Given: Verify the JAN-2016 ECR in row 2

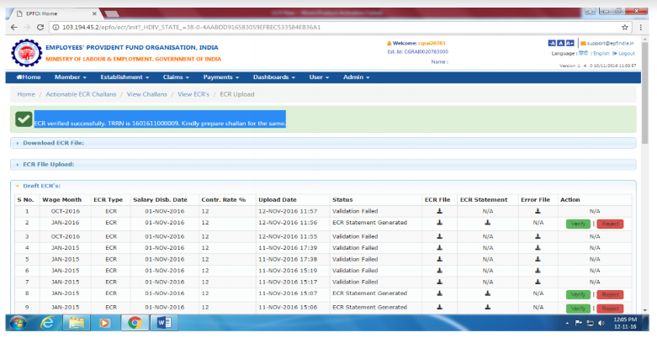Looking at the screenshot, I should pos(578,224).
